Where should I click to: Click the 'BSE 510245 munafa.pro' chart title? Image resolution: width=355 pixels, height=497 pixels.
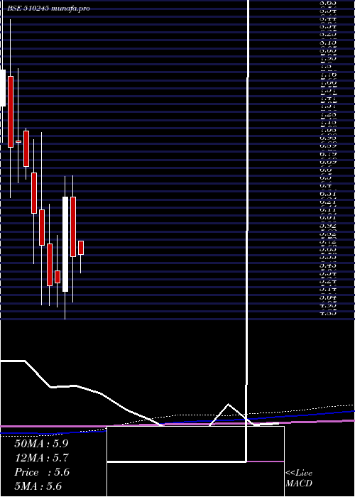(x=48, y=9)
